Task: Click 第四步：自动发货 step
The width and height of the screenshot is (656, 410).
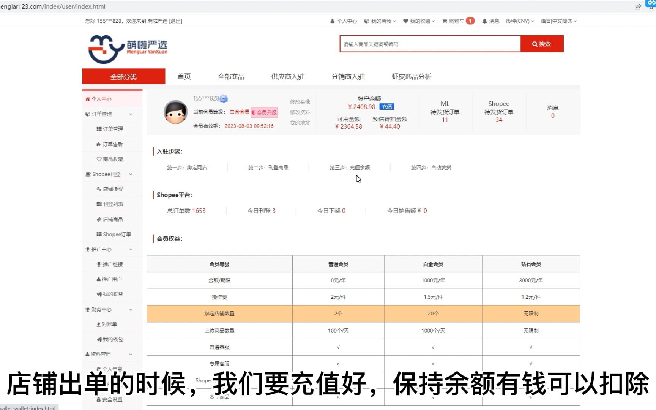Action: pos(431,167)
